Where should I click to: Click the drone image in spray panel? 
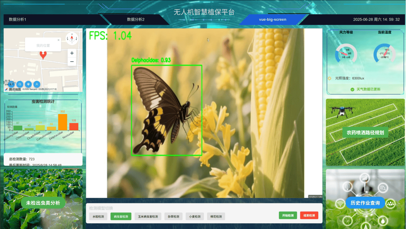(341, 112)
